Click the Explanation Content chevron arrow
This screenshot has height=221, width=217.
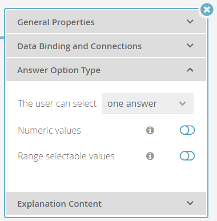[190, 203]
